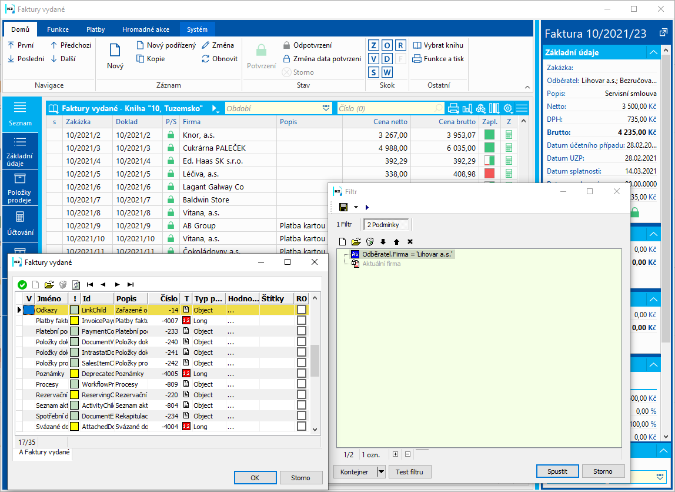
Task: Click the Číslo (0) search field
Action: tap(390, 108)
